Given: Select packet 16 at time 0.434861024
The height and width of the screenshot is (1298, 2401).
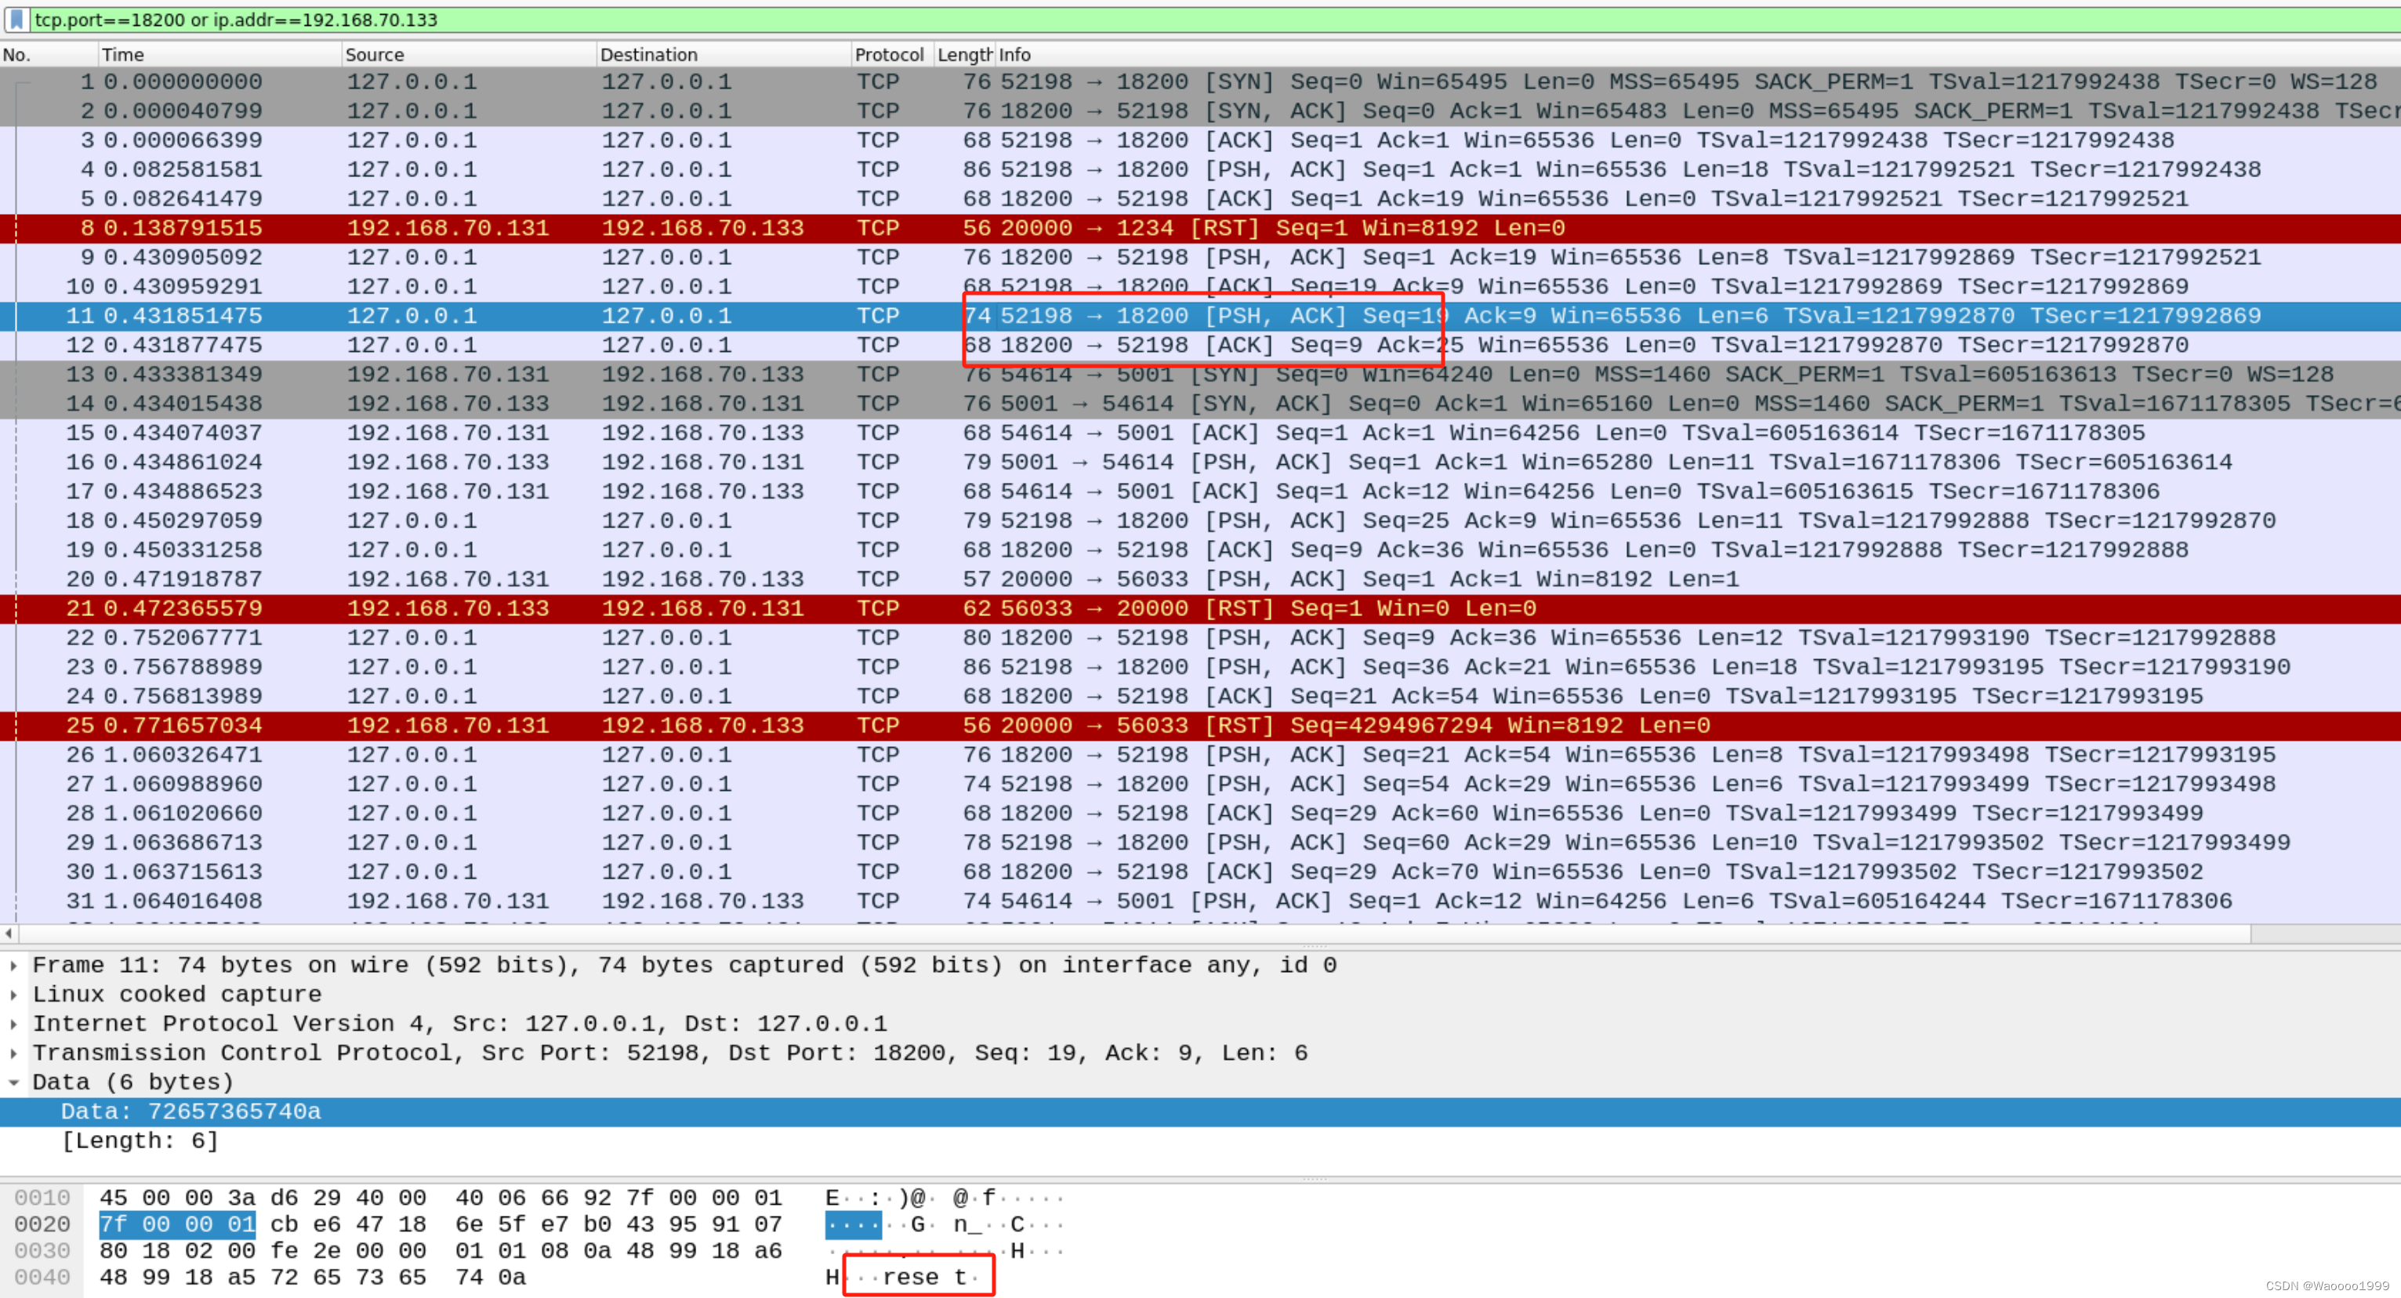Looking at the screenshot, I should (x=1201, y=462).
